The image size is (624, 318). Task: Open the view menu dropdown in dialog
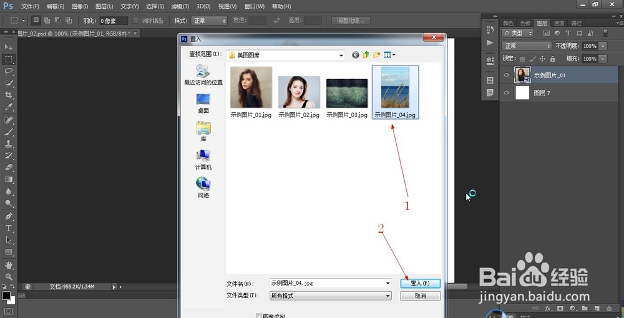click(389, 55)
